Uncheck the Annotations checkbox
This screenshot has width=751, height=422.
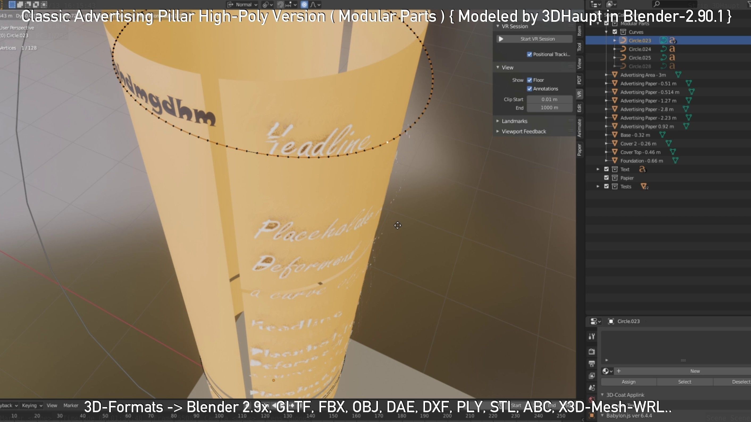coord(530,88)
